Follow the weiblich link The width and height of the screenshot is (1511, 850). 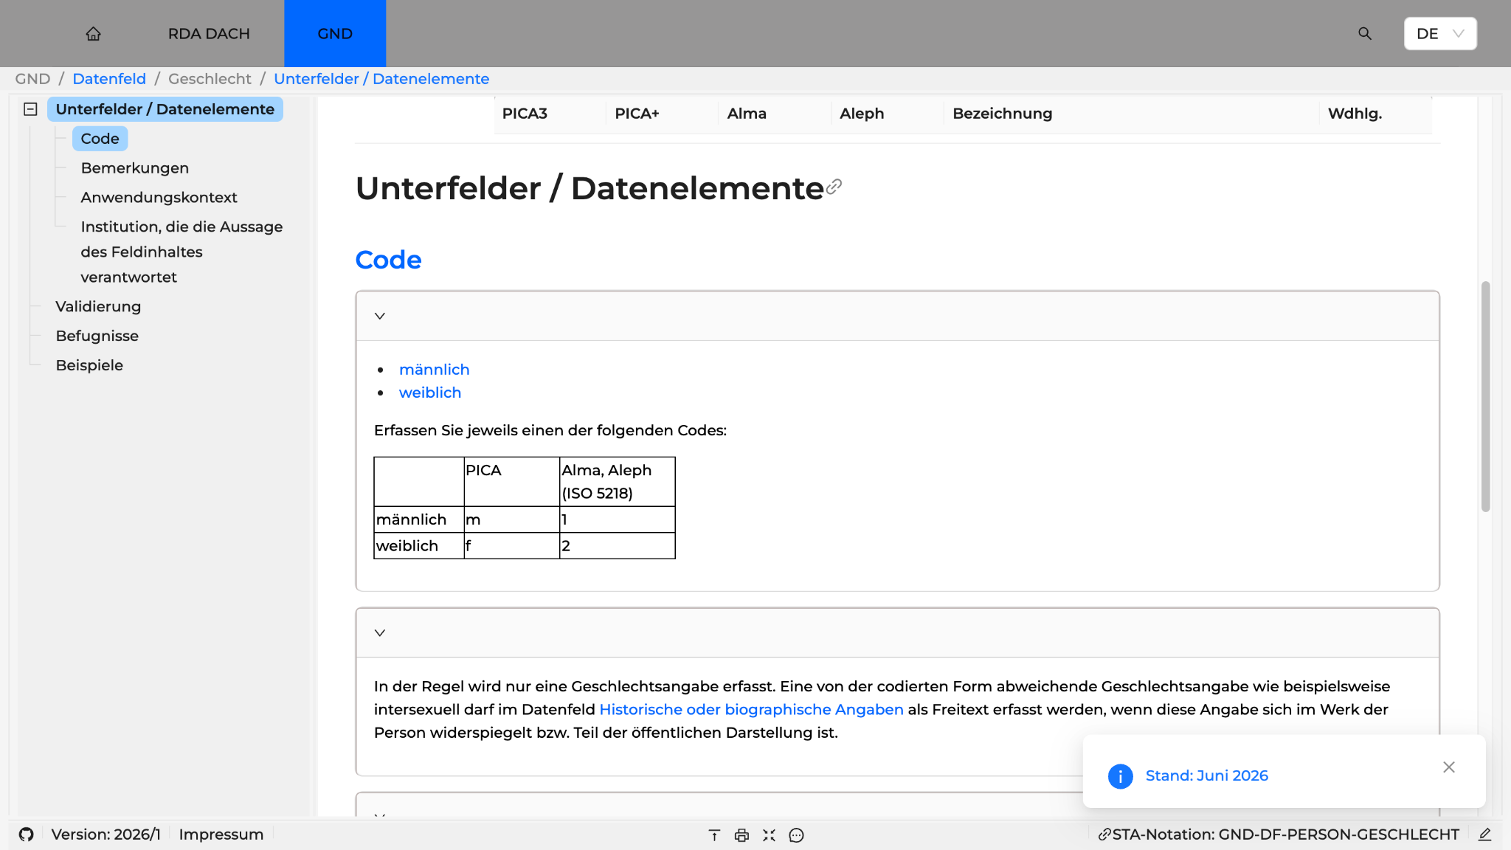point(430,393)
